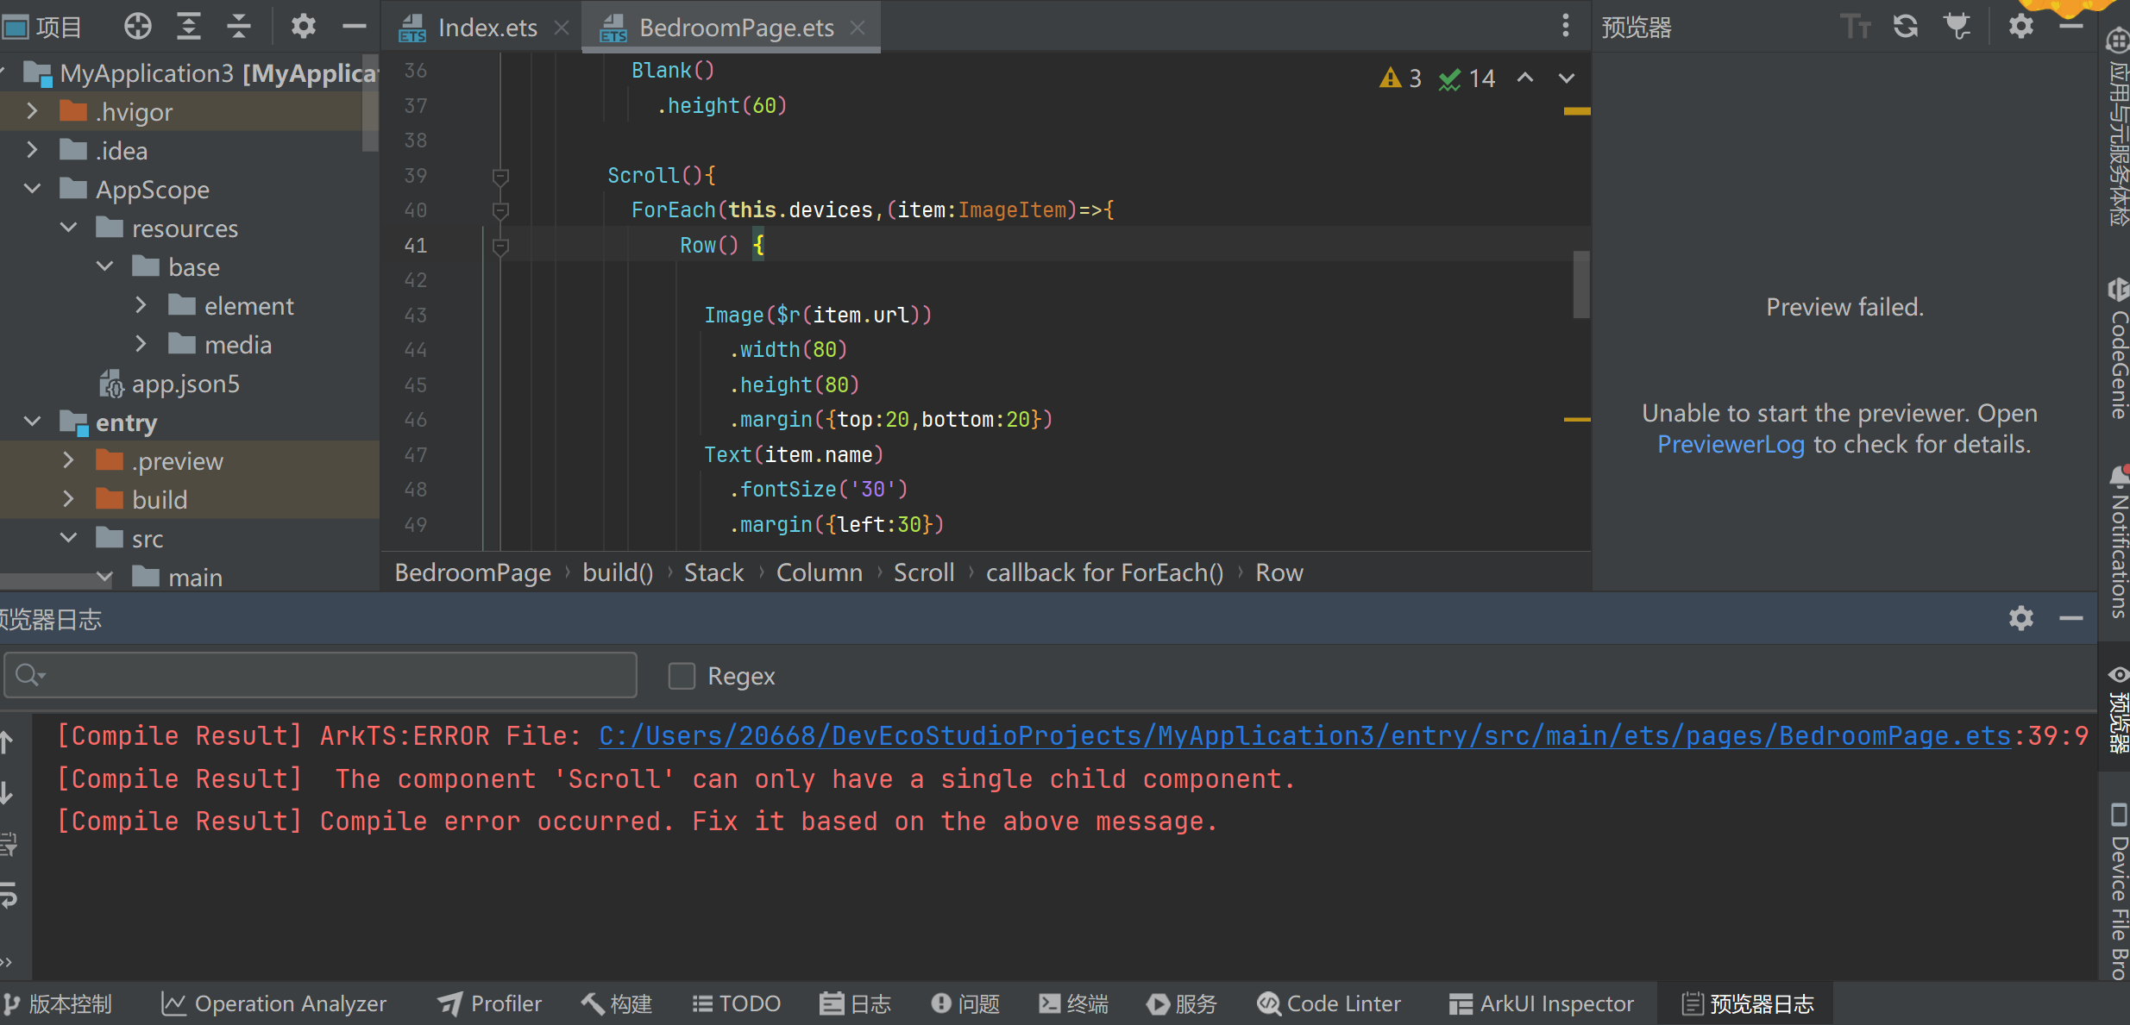Open the Operation Analyzer tool window
The width and height of the screenshot is (2130, 1025).
pyautogui.click(x=274, y=1003)
